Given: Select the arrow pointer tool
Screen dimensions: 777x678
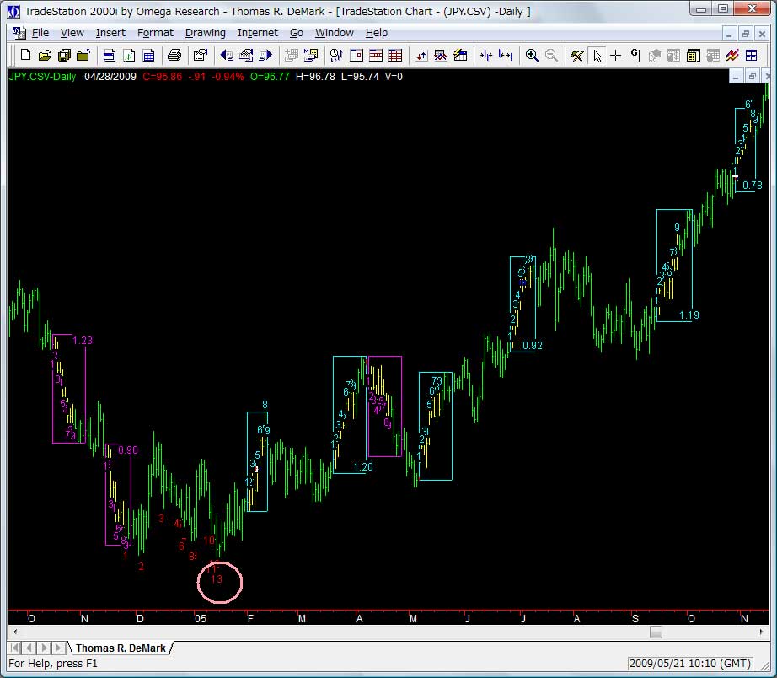Looking at the screenshot, I should [597, 56].
